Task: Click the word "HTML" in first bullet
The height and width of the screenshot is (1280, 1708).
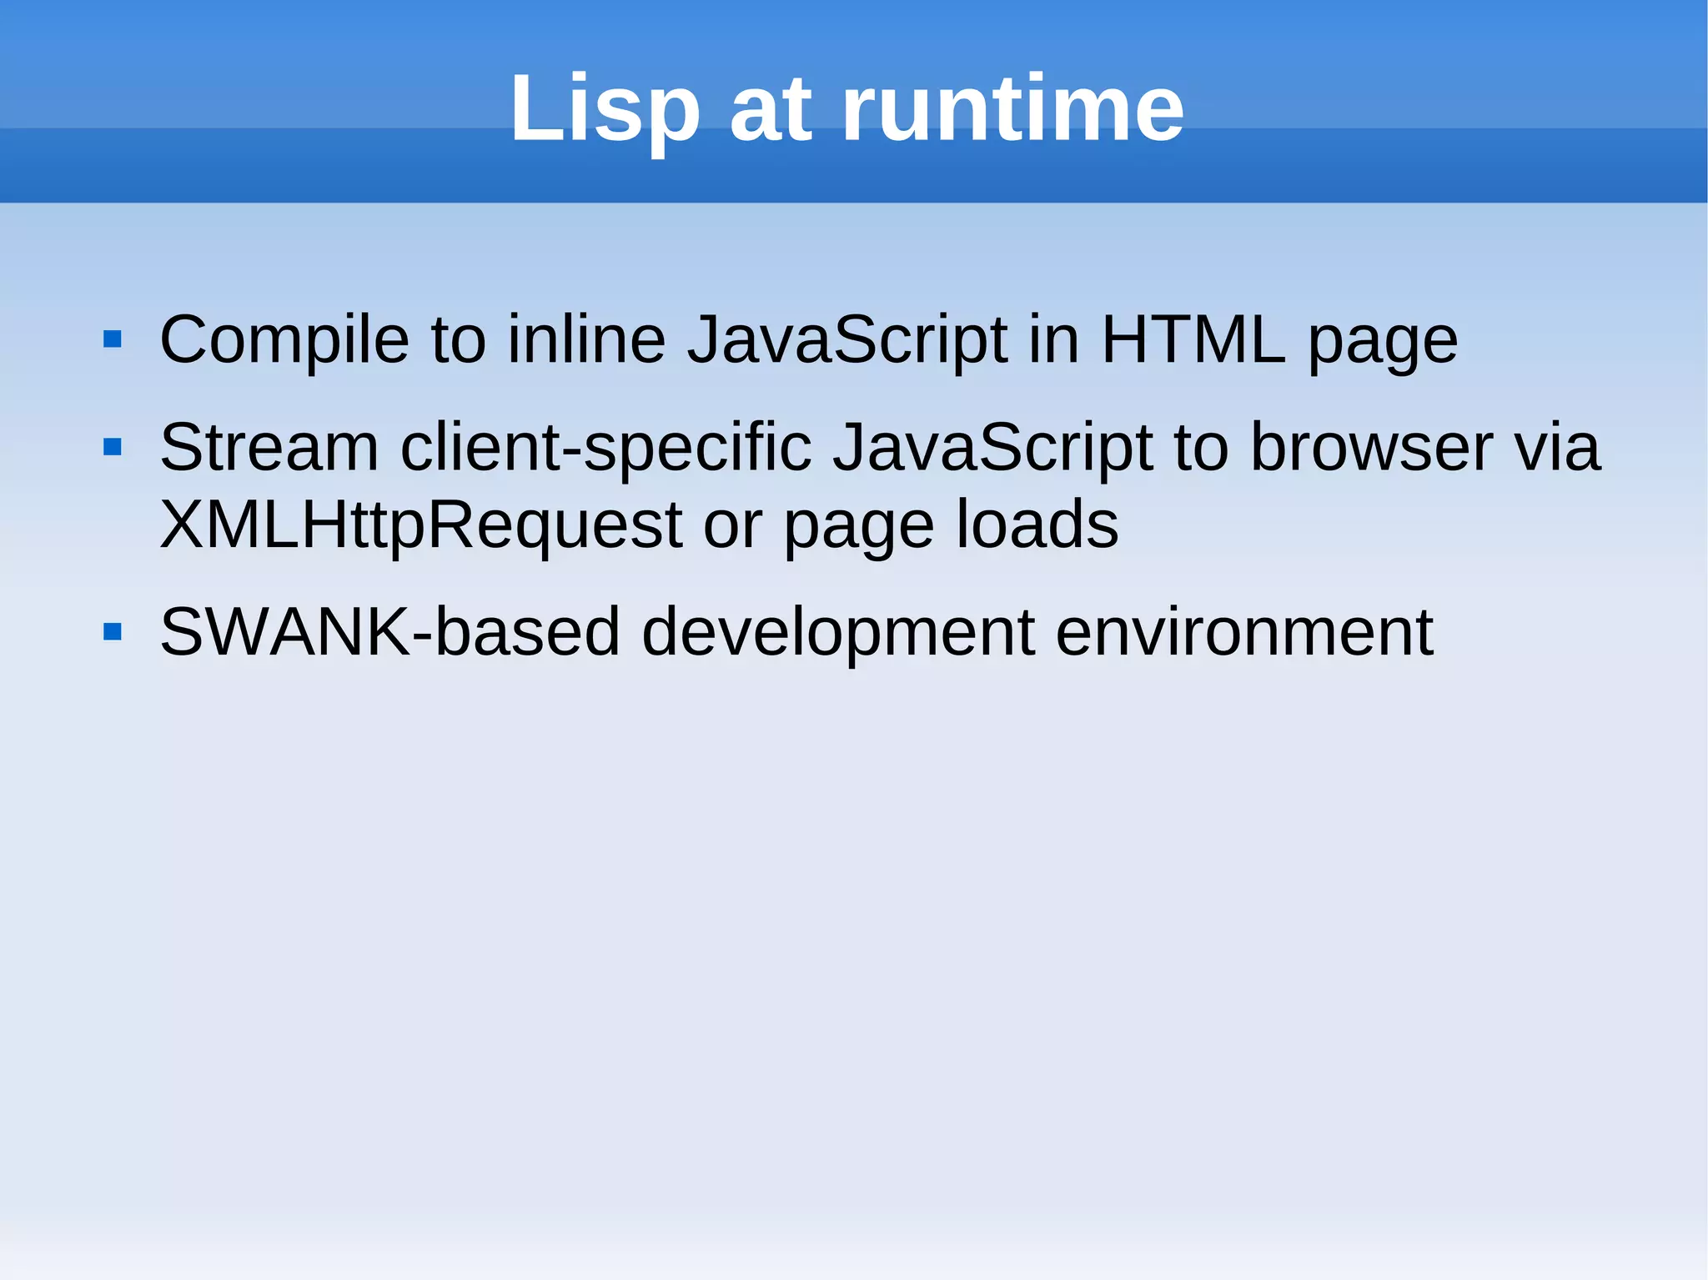Action: [1193, 339]
